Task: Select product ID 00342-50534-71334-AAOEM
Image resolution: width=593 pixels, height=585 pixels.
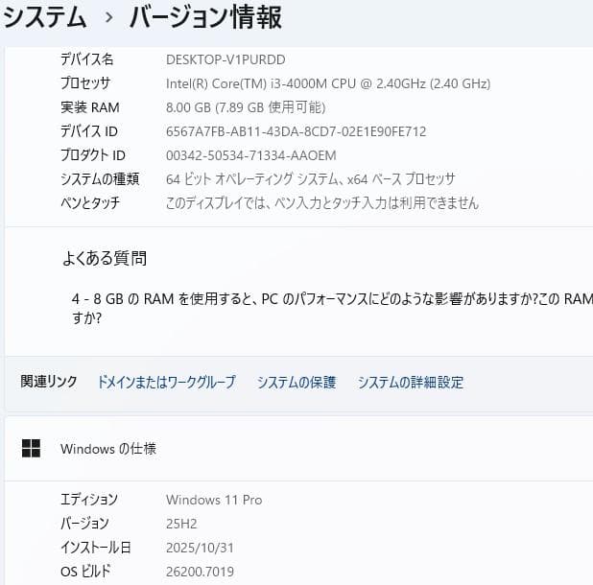Action: coord(251,155)
